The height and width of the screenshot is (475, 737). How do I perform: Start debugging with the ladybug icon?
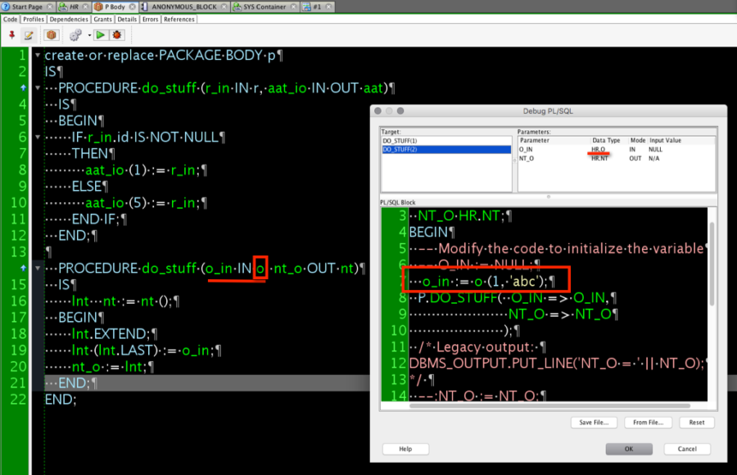click(115, 35)
